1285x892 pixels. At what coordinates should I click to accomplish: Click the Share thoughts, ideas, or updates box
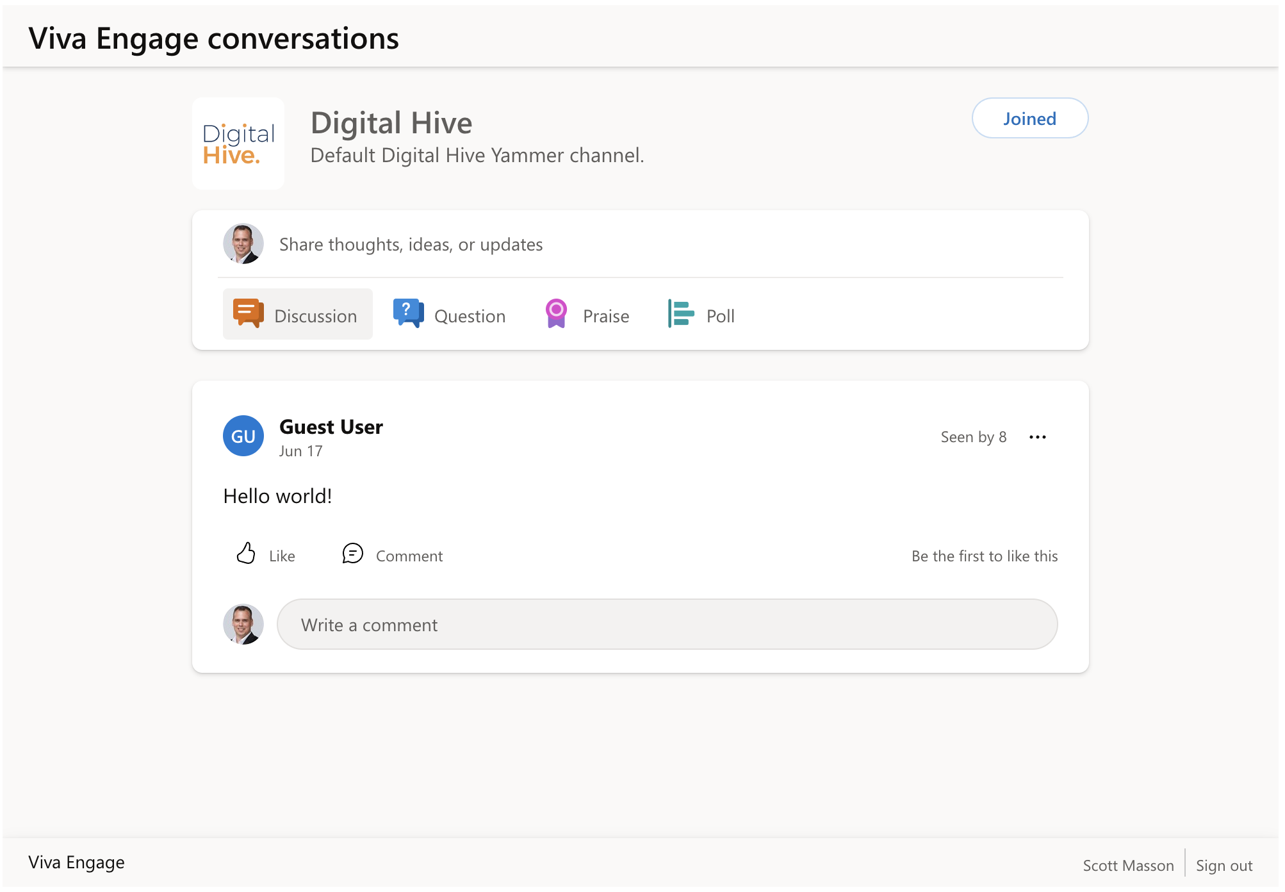(411, 245)
